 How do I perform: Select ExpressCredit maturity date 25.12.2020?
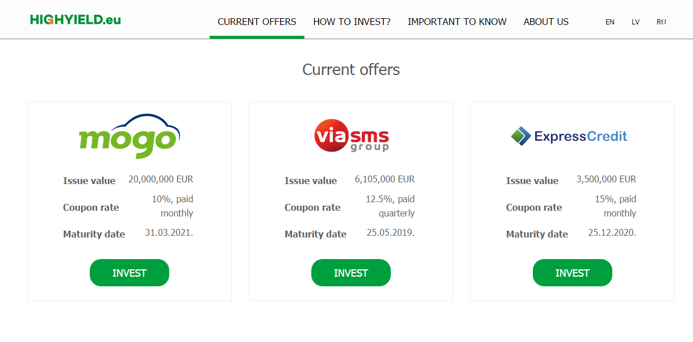tap(612, 233)
